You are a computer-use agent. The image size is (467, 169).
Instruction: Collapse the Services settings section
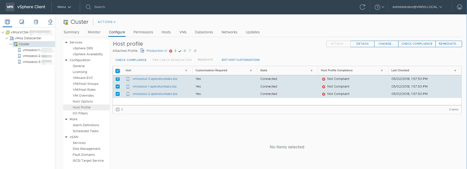(66, 42)
